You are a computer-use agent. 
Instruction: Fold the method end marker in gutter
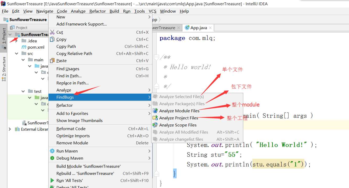point(156,174)
